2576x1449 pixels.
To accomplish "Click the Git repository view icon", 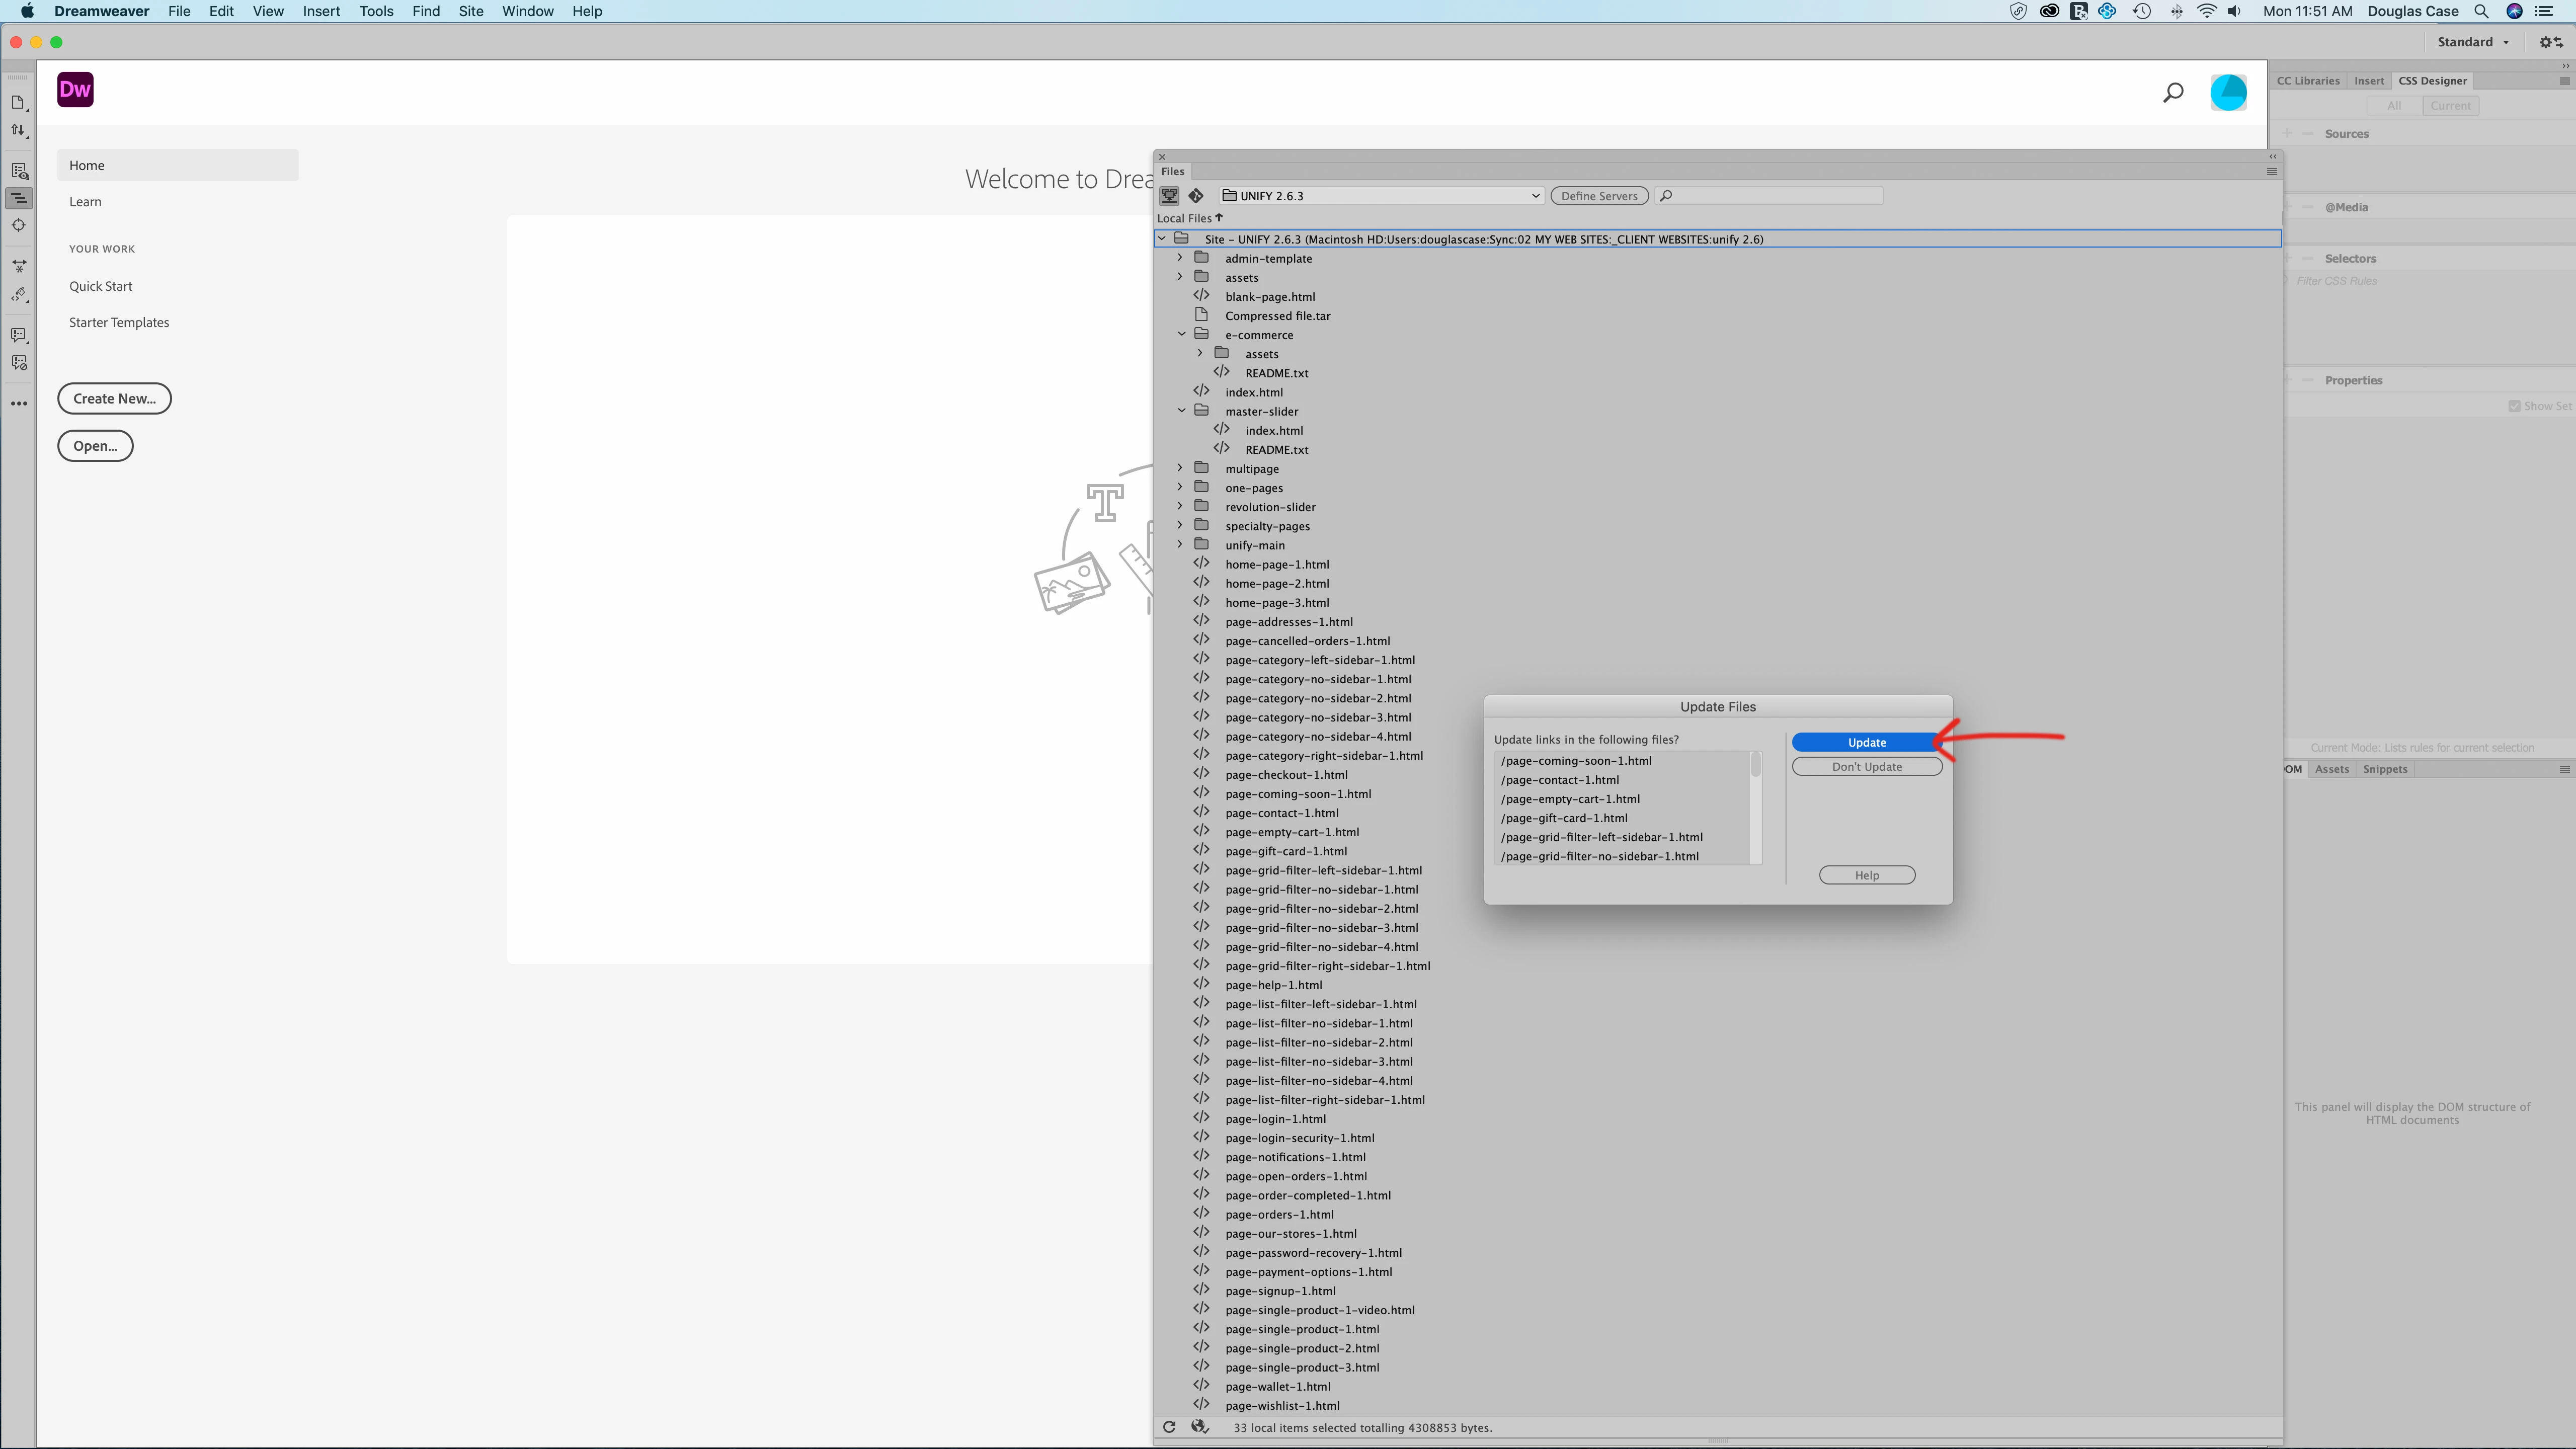I will 1196,196.
